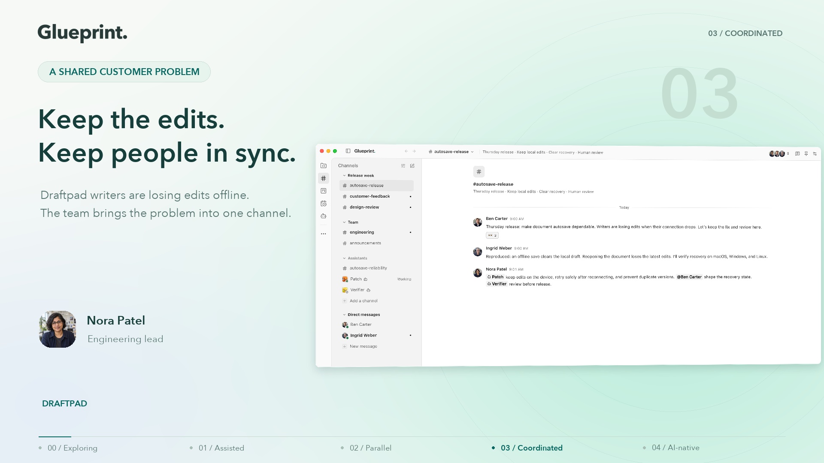Show pinned items with the pin icon
The height and width of the screenshot is (463, 824).
click(x=806, y=153)
